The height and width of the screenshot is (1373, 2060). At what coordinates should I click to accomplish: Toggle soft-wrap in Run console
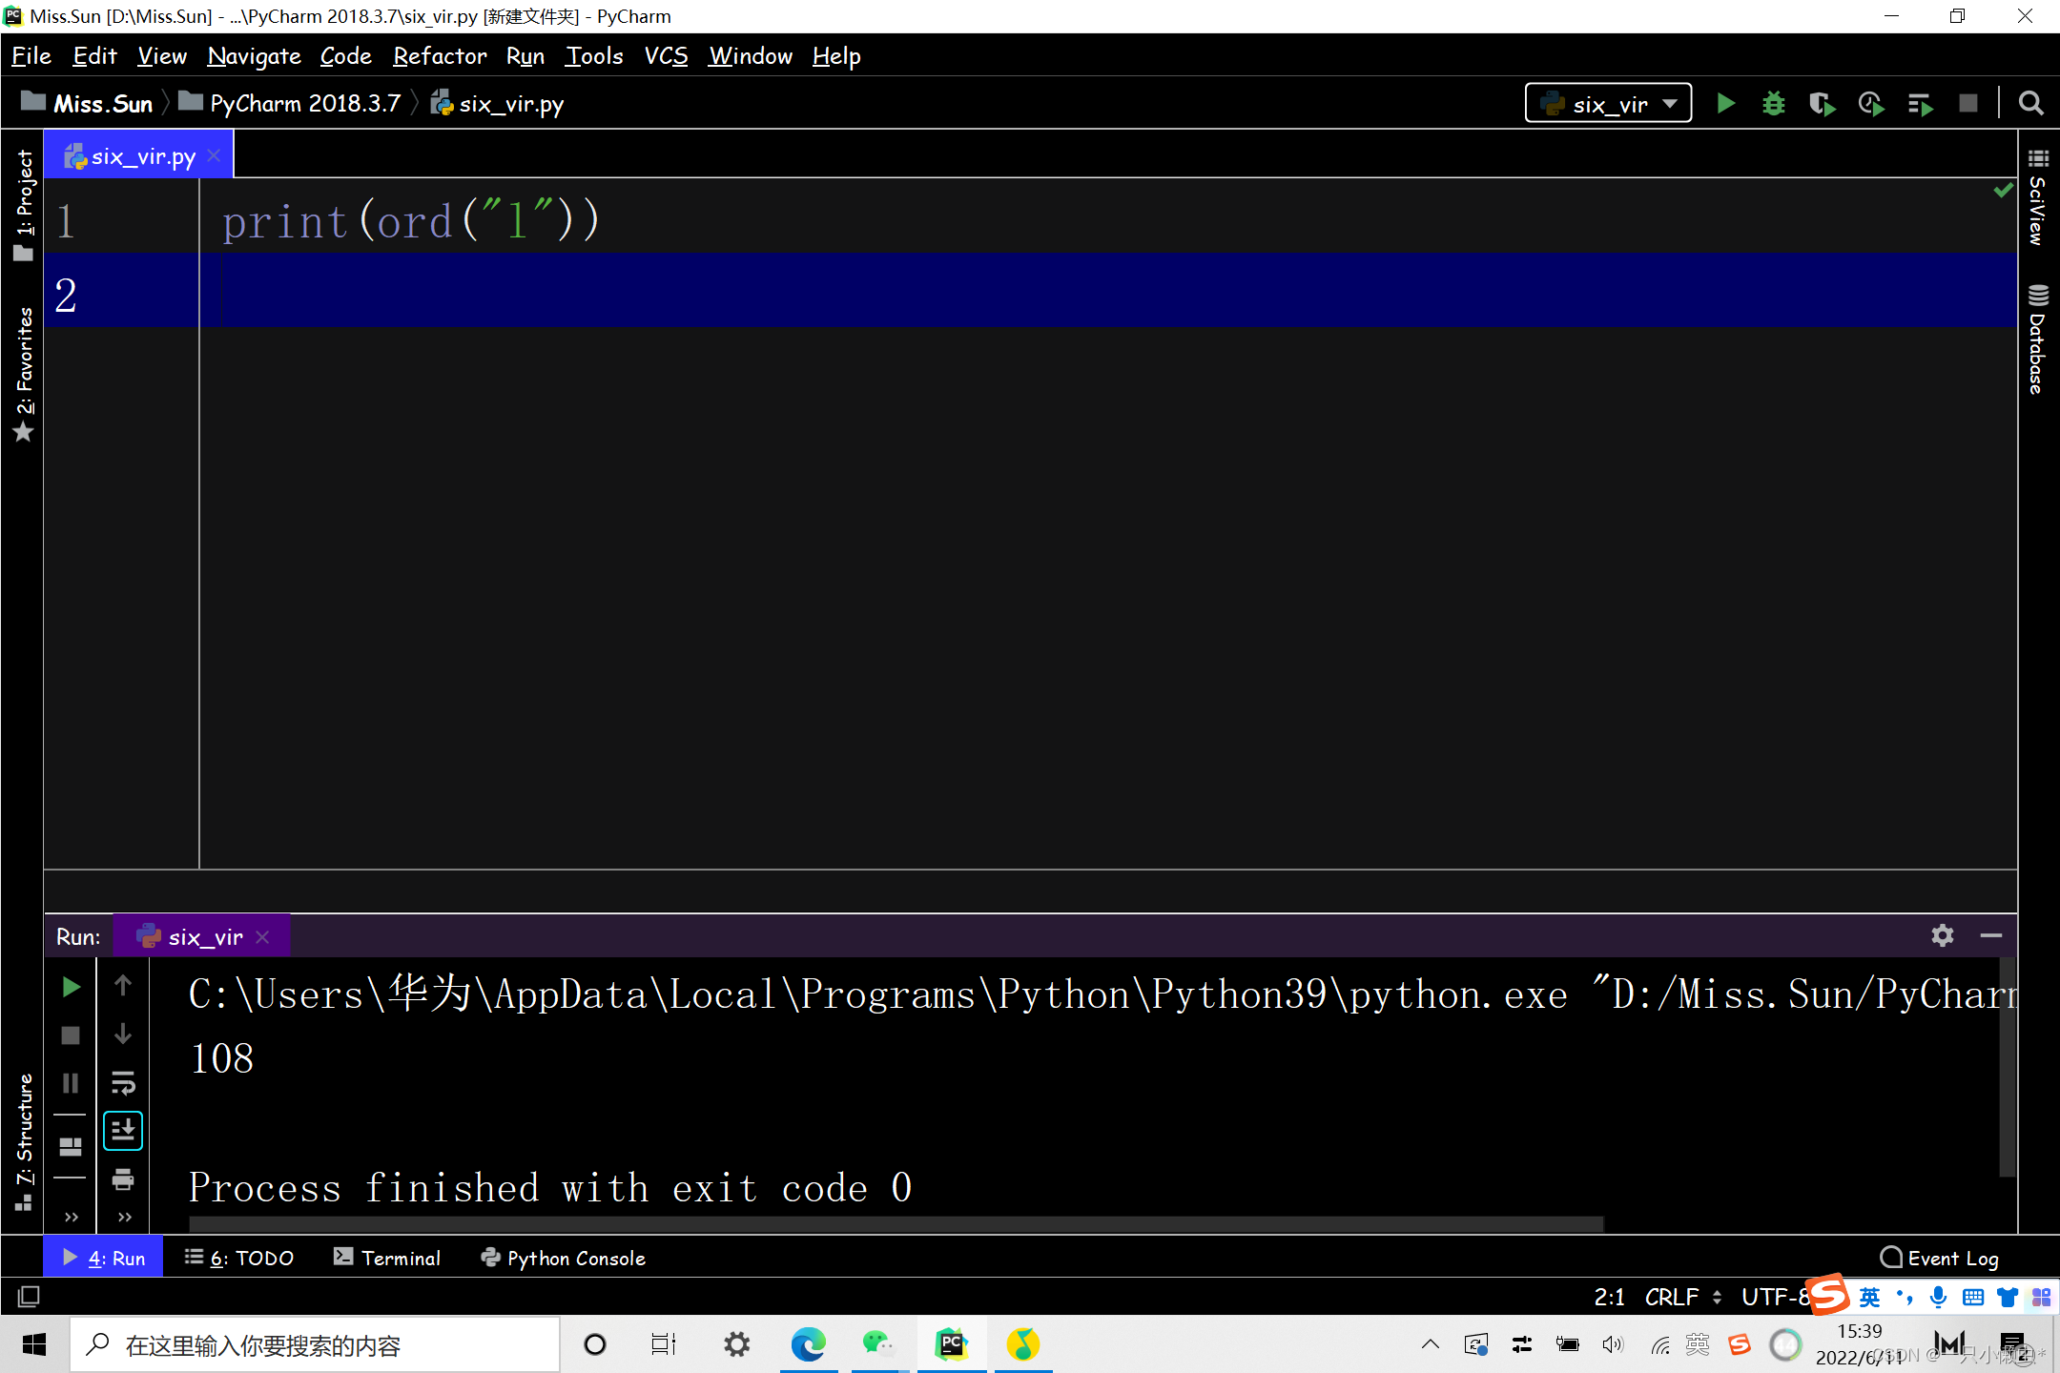click(x=123, y=1083)
